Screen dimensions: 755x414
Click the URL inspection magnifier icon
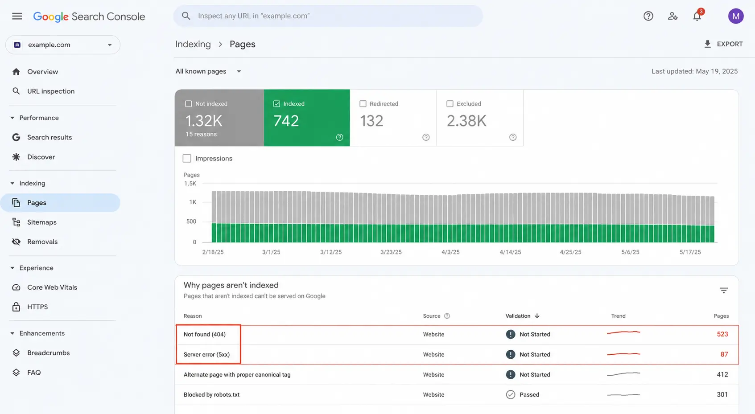click(16, 91)
